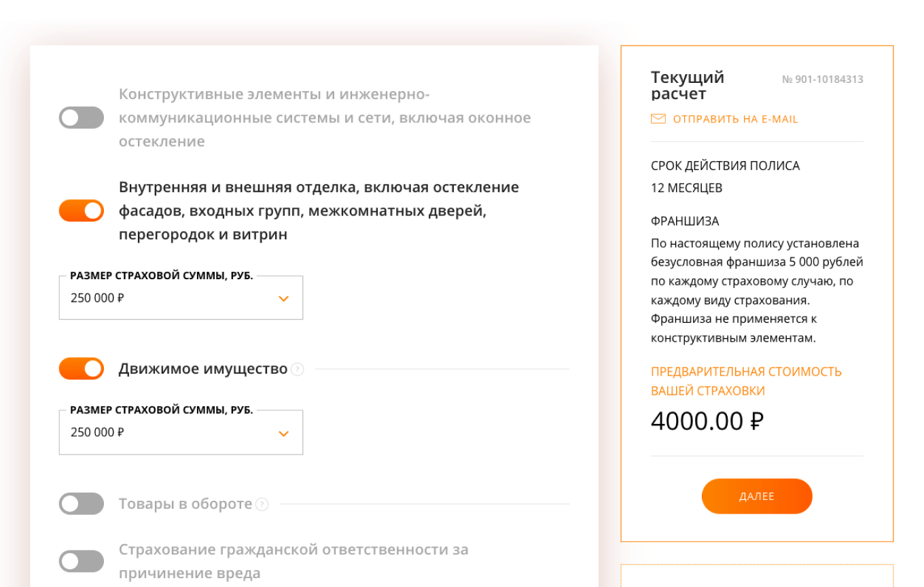Select the 4000.00 ₽ preliminary cost value
This screenshot has width=924, height=587.
point(707,421)
